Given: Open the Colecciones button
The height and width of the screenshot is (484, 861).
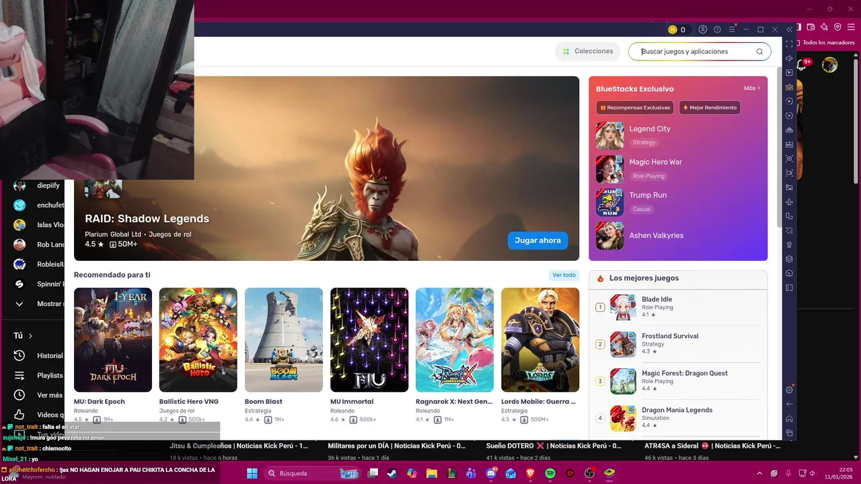Looking at the screenshot, I should point(588,52).
